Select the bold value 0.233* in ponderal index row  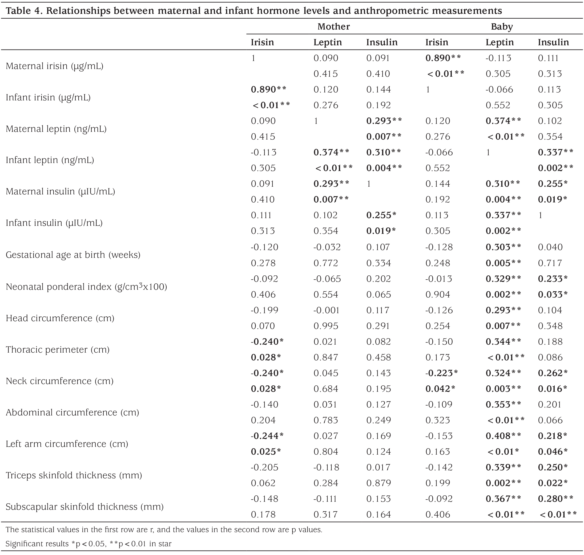[x=553, y=279]
